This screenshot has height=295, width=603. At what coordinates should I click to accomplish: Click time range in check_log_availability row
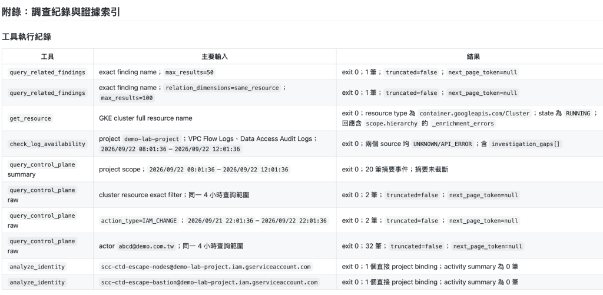(171, 149)
